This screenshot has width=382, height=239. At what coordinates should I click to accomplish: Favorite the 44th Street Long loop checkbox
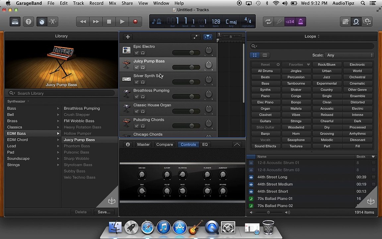(373, 177)
